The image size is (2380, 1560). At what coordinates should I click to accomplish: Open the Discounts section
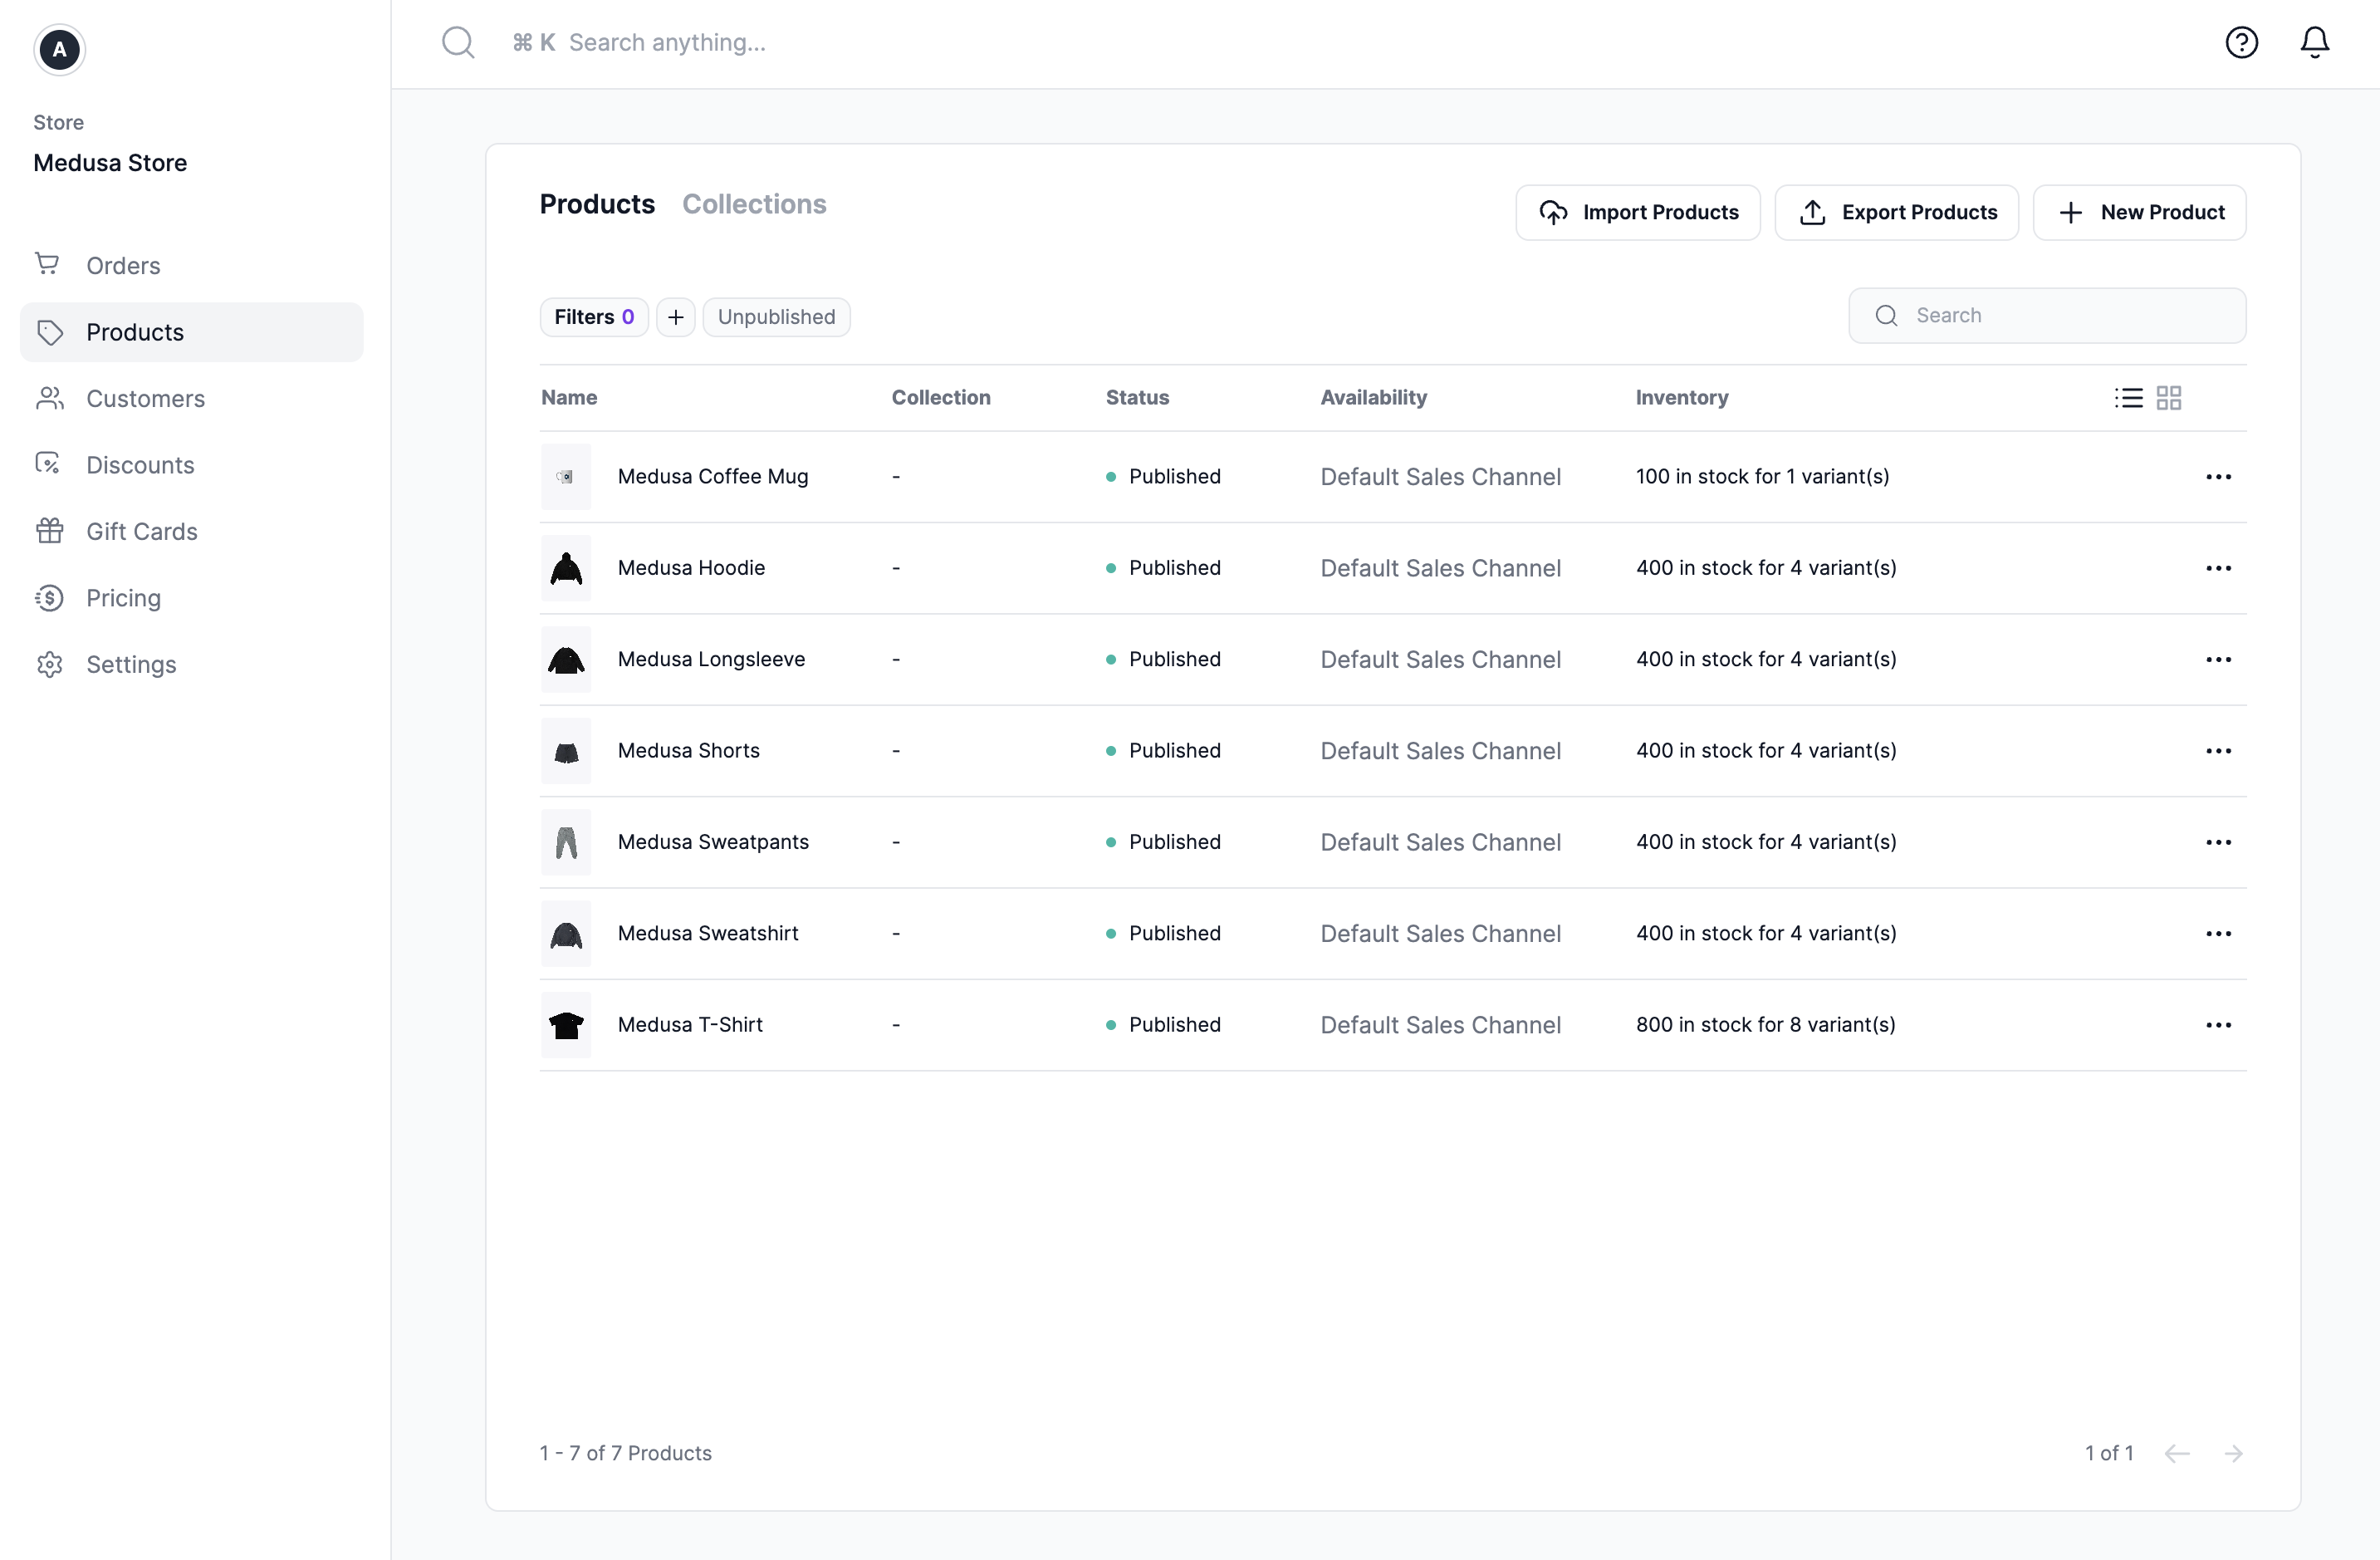pos(140,464)
